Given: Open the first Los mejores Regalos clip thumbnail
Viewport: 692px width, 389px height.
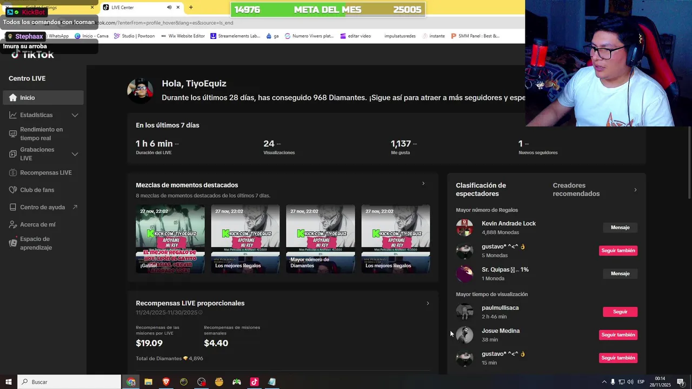Looking at the screenshot, I should pyautogui.click(x=245, y=239).
